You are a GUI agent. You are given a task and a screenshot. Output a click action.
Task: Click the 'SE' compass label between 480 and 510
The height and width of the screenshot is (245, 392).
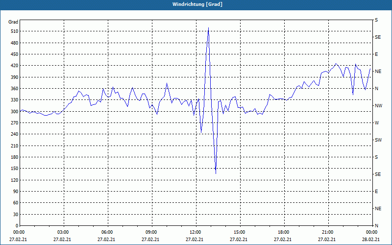click(378, 37)
